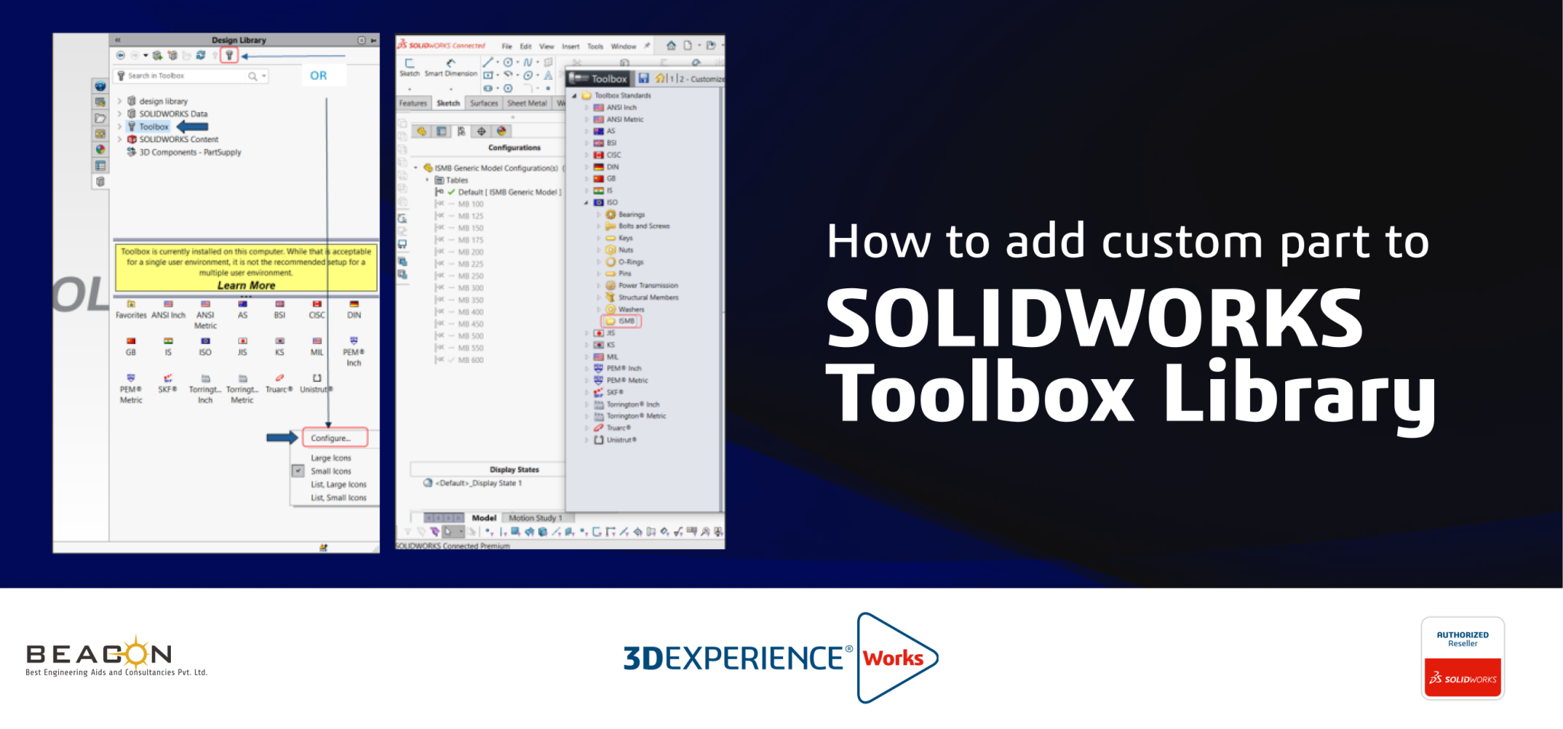The width and height of the screenshot is (1563, 729).
Task: Click the Add to Library icon
Action: pyautogui.click(x=157, y=56)
